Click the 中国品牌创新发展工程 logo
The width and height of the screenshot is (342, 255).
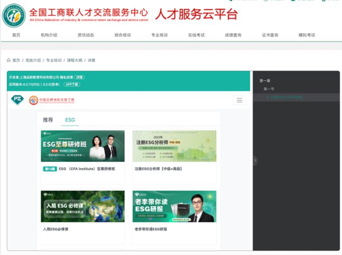point(52,100)
